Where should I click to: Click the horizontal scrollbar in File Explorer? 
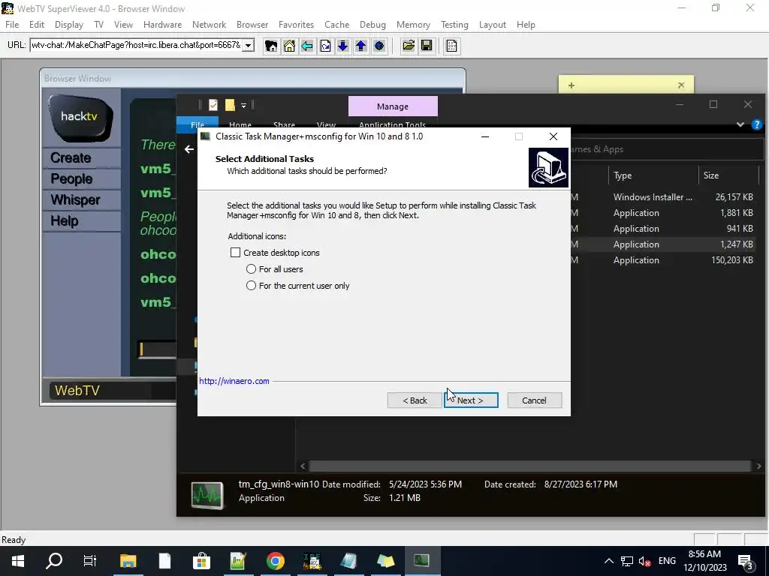(x=529, y=466)
